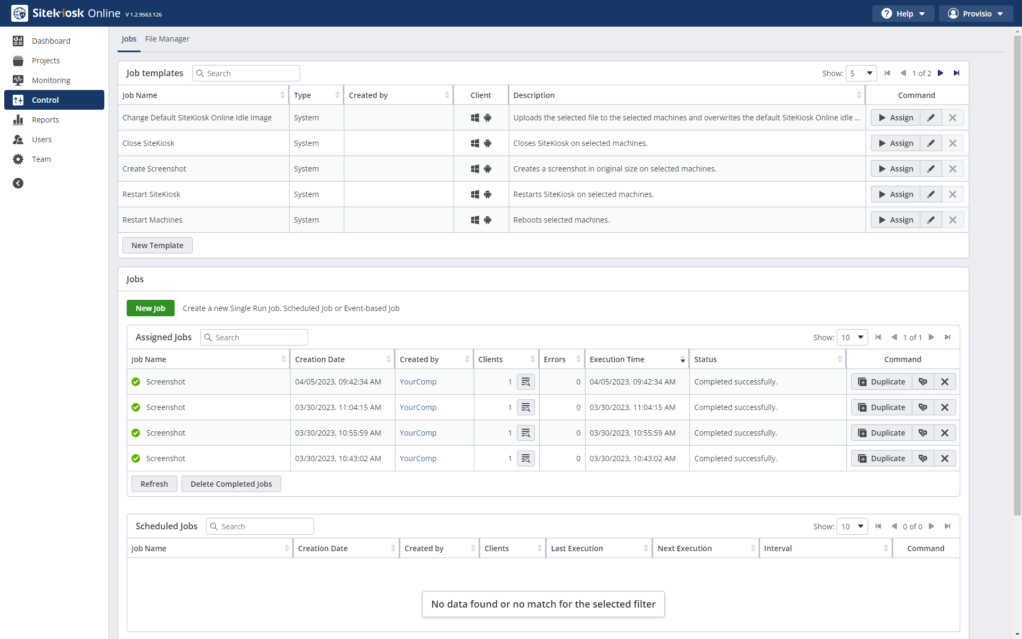Go to next page of Job templates

coord(941,73)
